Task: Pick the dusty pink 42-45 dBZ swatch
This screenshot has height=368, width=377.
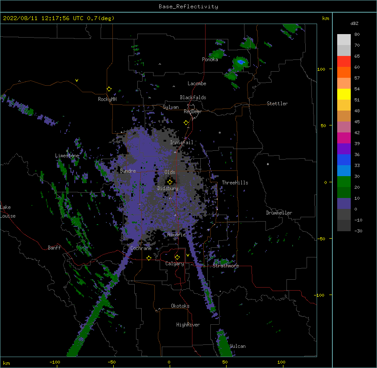Action: coord(344,127)
